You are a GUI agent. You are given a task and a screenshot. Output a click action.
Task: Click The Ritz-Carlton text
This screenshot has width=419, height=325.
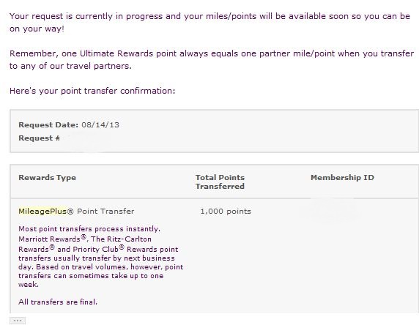click(x=121, y=239)
